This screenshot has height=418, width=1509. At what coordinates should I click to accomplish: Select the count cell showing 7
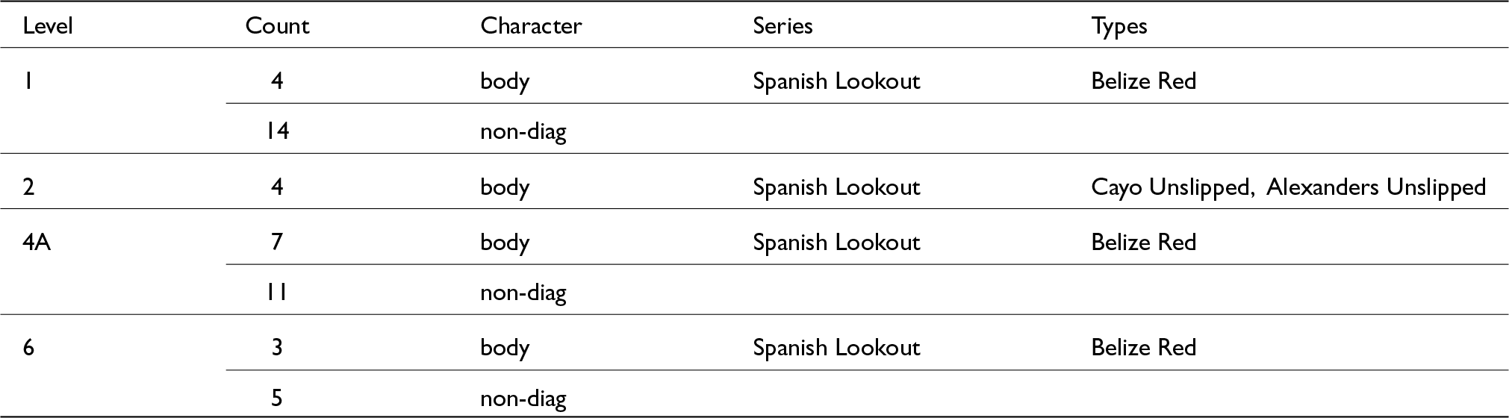click(x=277, y=242)
